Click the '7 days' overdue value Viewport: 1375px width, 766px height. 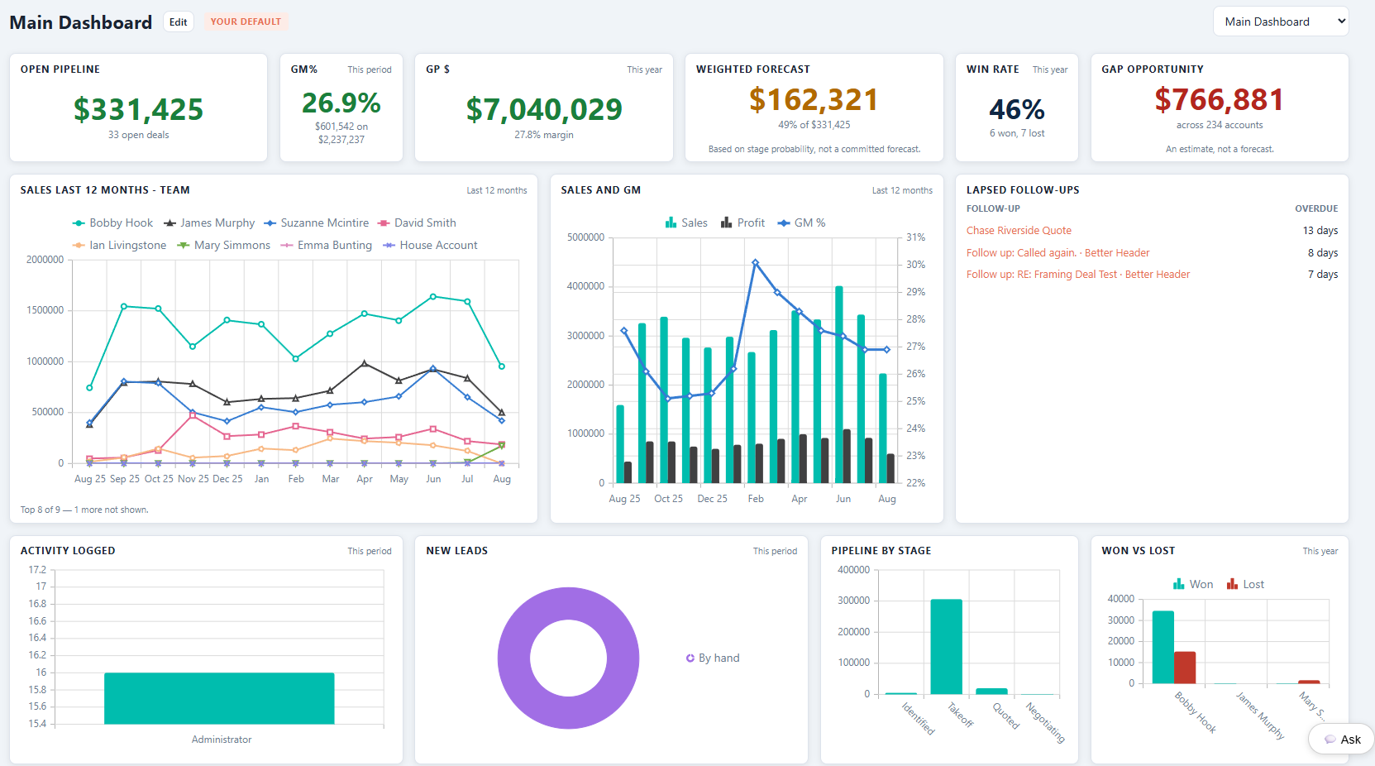[1323, 275]
